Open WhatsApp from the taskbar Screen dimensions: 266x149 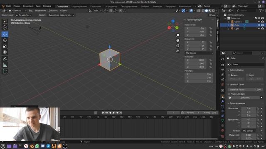[x=37, y=146]
